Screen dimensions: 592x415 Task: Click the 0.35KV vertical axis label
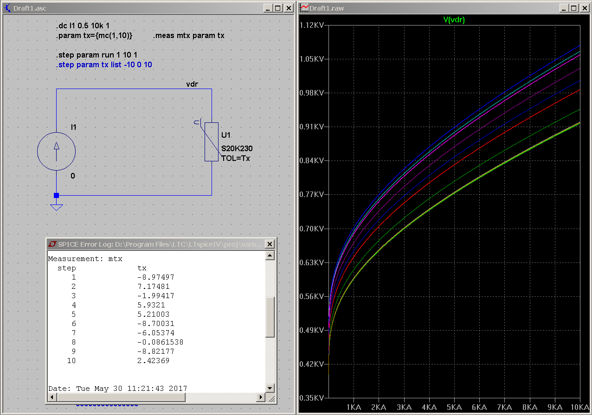click(x=312, y=398)
